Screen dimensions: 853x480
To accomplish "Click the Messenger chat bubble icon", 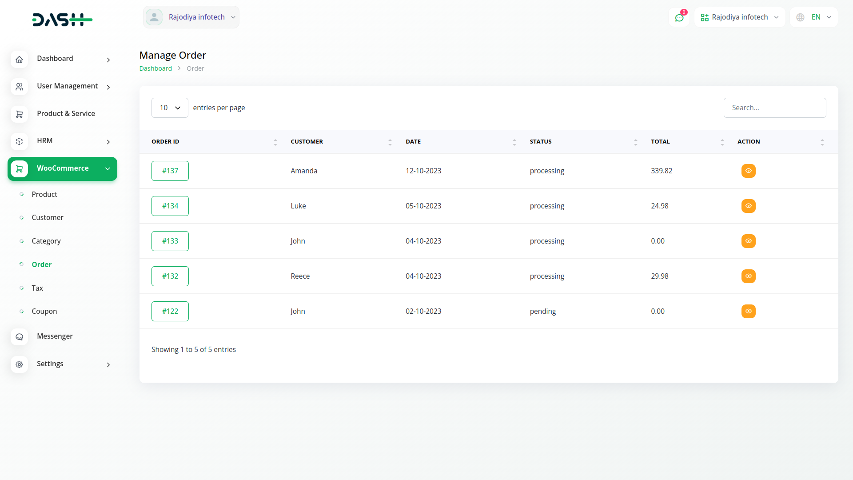I will click(x=19, y=337).
